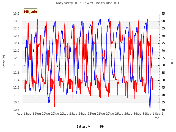The width and height of the screenshot is (176, 132).
Task: Click the 50 RH tick label
Action: [163, 80]
